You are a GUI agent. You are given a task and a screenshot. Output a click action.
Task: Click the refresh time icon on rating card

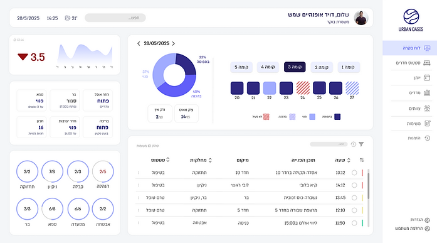point(15,40)
